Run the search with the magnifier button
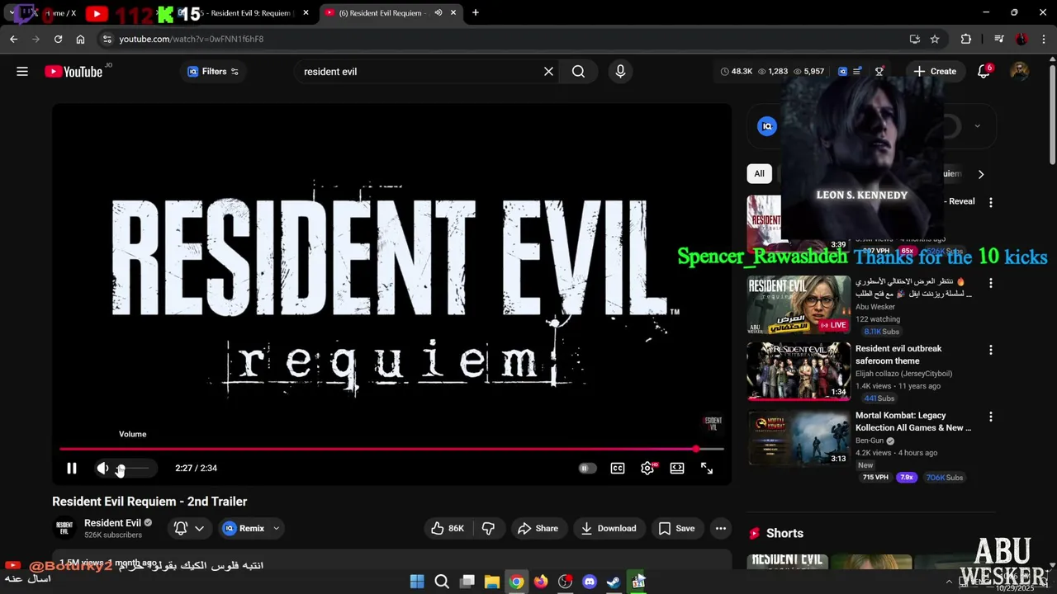The height and width of the screenshot is (594, 1057). (578, 72)
